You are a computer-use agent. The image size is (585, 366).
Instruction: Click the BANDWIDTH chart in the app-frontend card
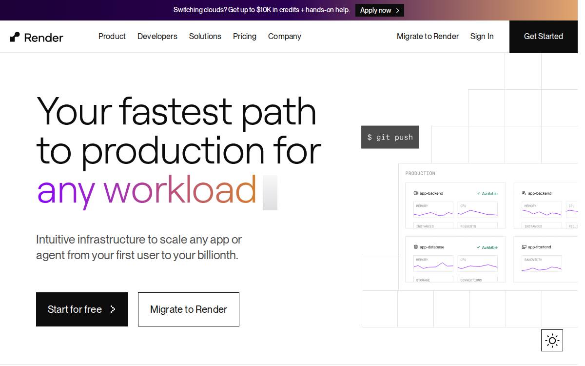coord(542,264)
